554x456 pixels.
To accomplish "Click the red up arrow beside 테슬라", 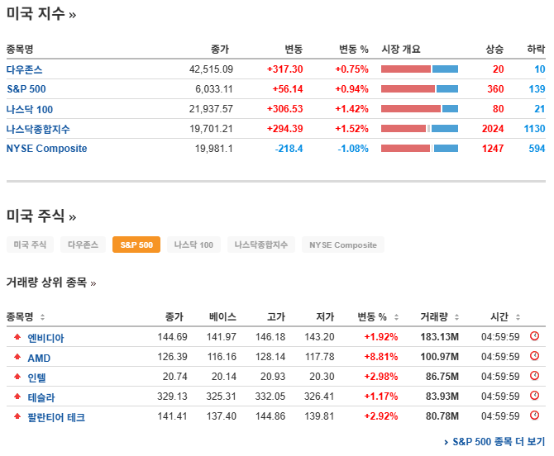I will [x=17, y=397].
